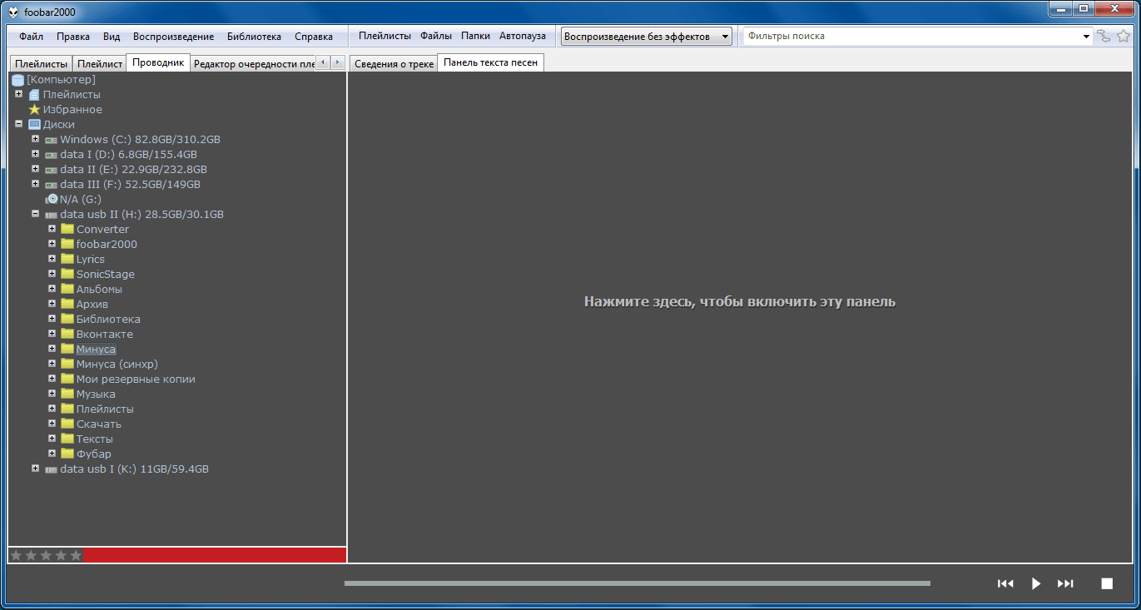The image size is (1141, 610).
Task: Open the Вид menu
Action: click(x=112, y=37)
